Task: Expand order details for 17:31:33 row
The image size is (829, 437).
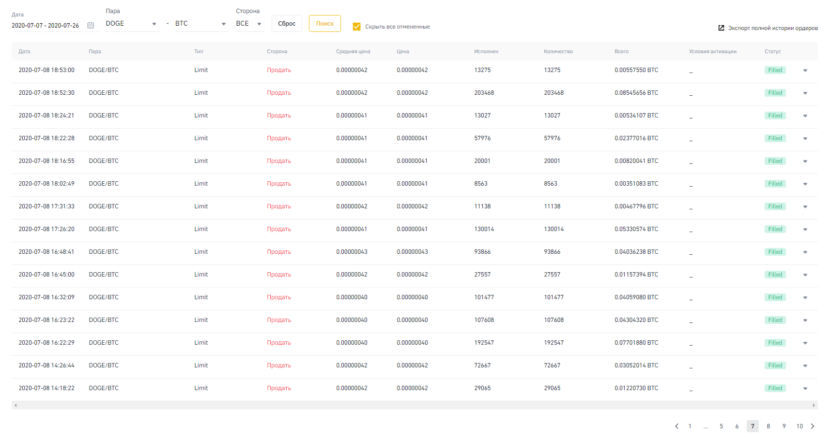Action: [x=805, y=207]
